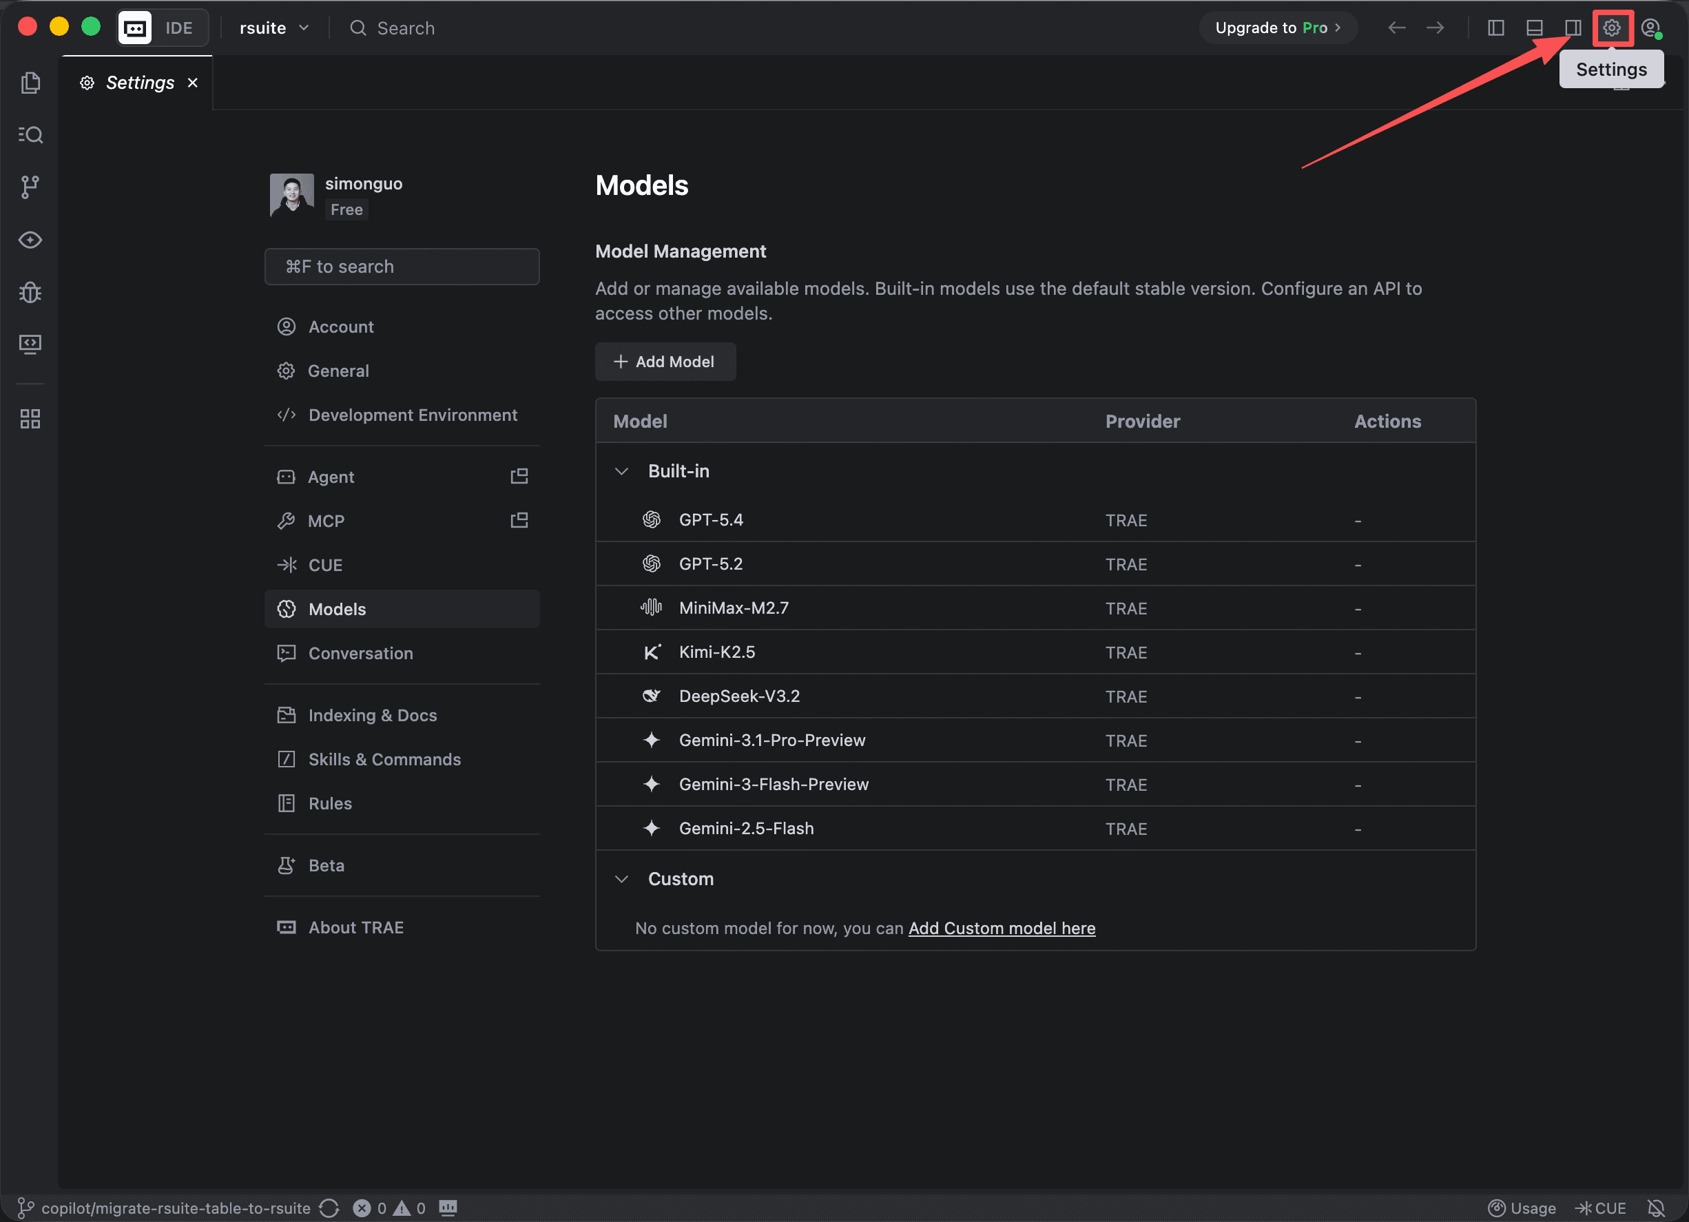Click the title bar Search field
This screenshot has width=1689, height=1222.
click(393, 28)
